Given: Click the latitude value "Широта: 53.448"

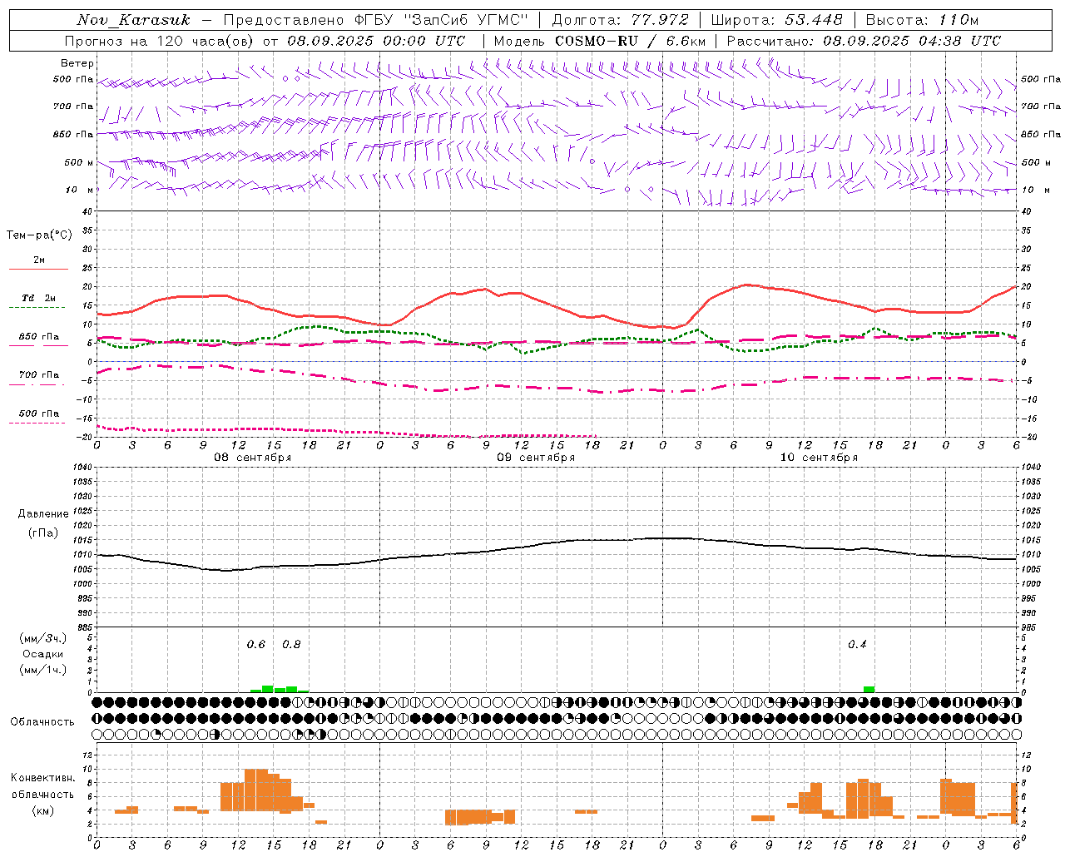Looking at the screenshot, I should 777,20.
